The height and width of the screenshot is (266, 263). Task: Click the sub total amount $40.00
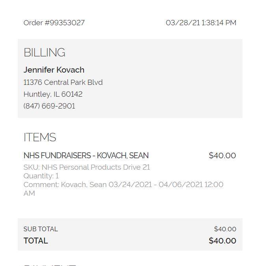225,229
